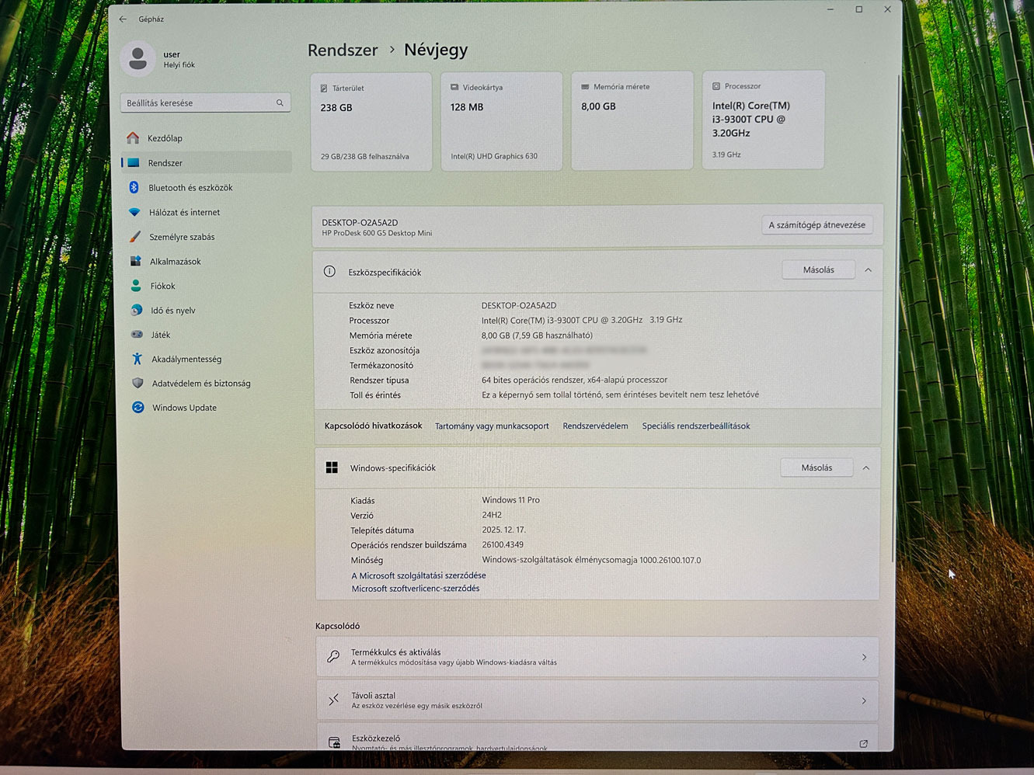
Task: Click the Akadálymentesség accessibility icon
Action: tap(138, 359)
